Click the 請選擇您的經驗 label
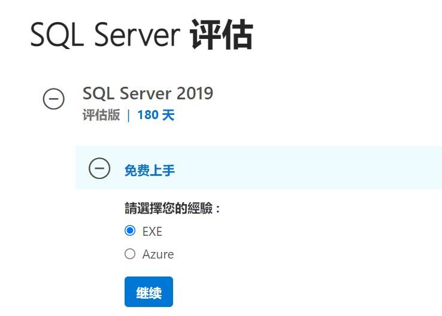Screen dimensions: 442x316 (x=172, y=208)
